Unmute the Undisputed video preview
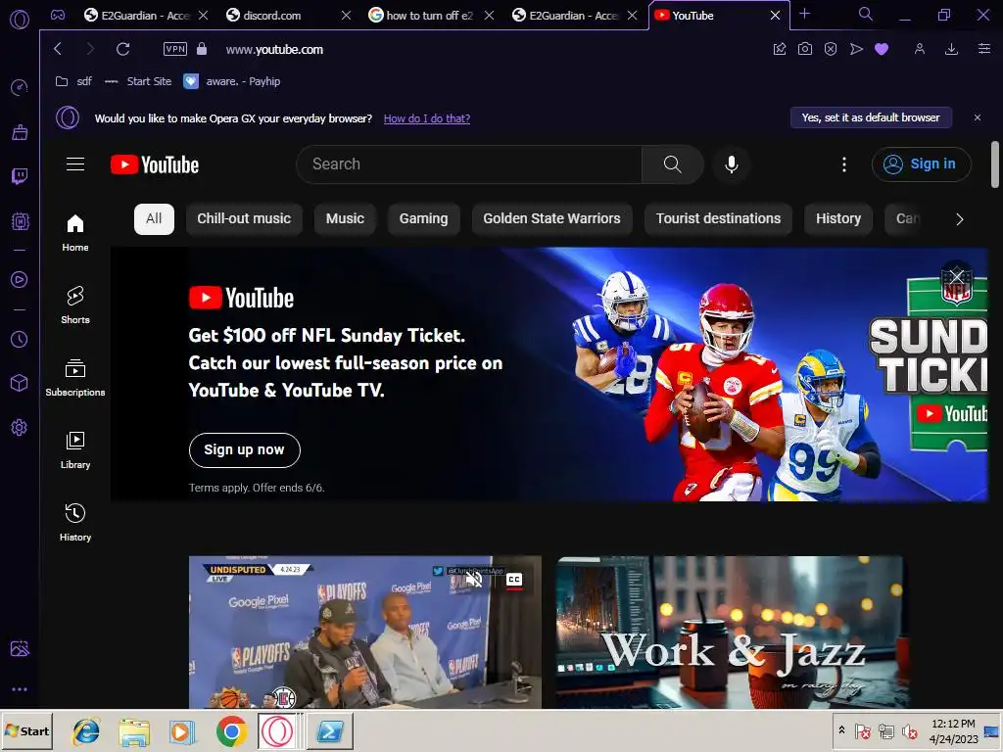Image resolution: width=1003 pixels, height=752 pixels. [x=474, y=580]
